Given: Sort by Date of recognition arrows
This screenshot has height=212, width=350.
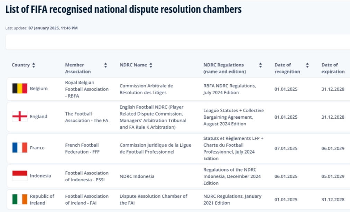Looking at the screenshot, I should [x=307, y=65].
